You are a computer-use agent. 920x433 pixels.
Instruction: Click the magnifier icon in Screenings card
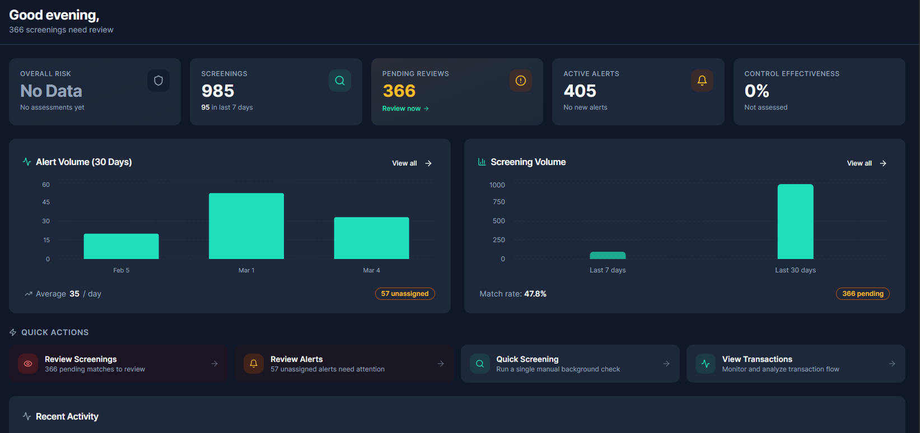coord(339,81)
